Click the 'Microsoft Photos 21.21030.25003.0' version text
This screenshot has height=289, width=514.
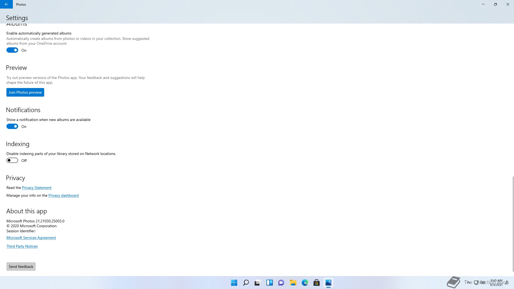click(35, 221)
